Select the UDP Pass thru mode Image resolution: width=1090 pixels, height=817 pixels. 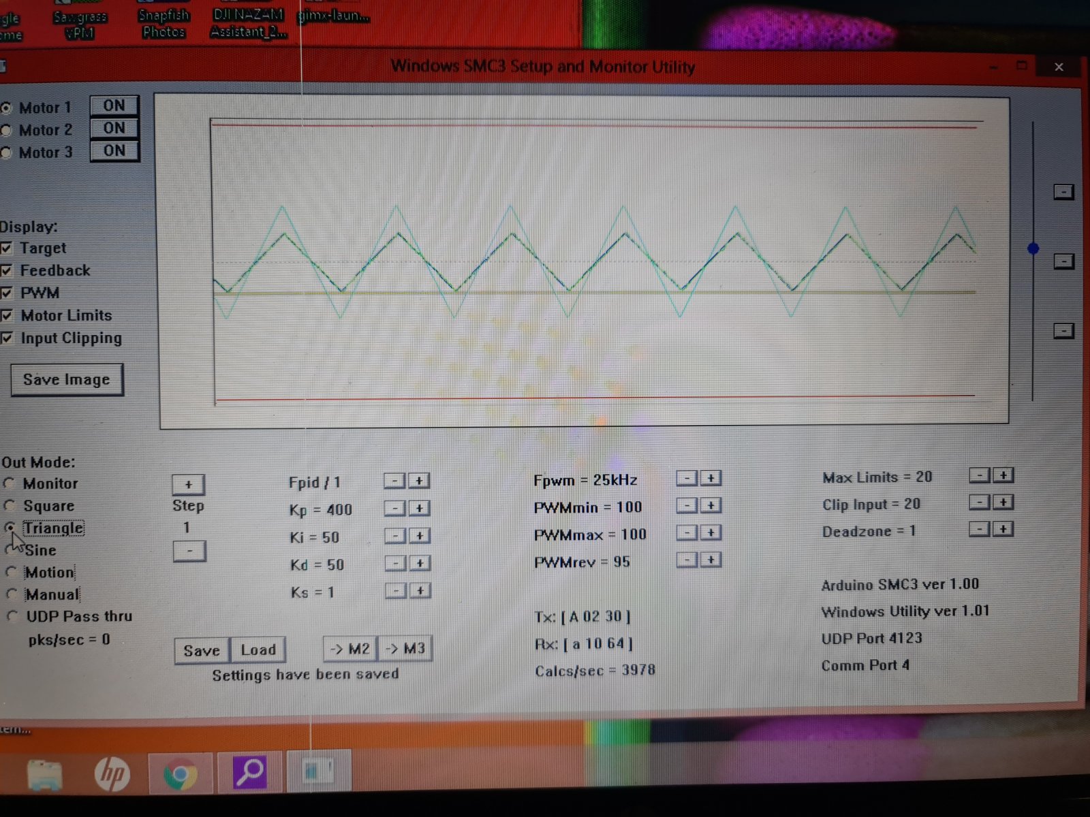13,616
